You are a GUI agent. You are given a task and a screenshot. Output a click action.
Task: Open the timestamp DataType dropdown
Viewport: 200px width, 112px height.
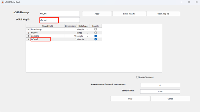point(87,30)
